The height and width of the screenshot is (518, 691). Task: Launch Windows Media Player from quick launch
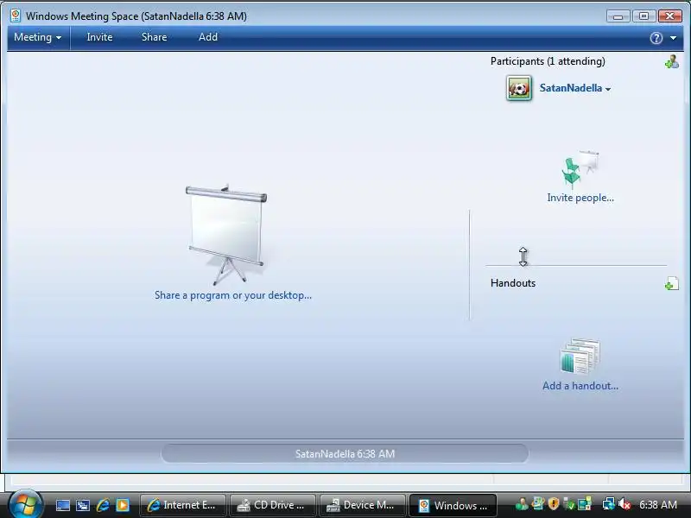tap(123, 505)
